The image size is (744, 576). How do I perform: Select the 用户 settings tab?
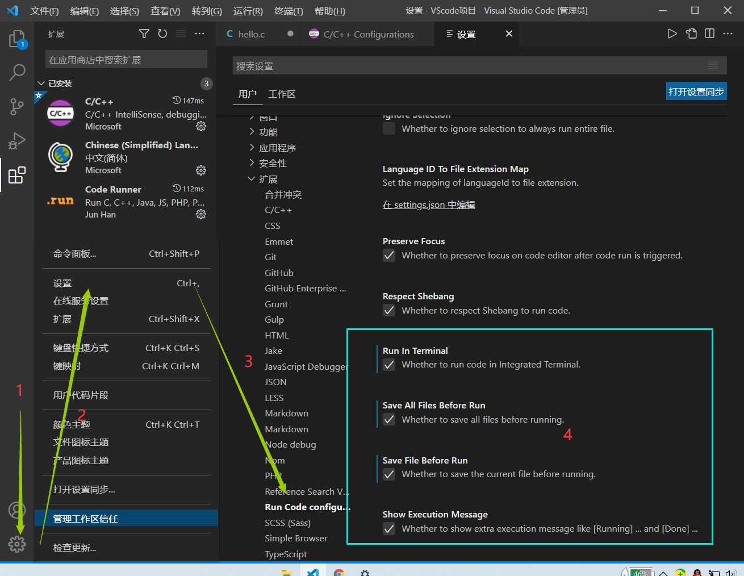click(248, 94)
